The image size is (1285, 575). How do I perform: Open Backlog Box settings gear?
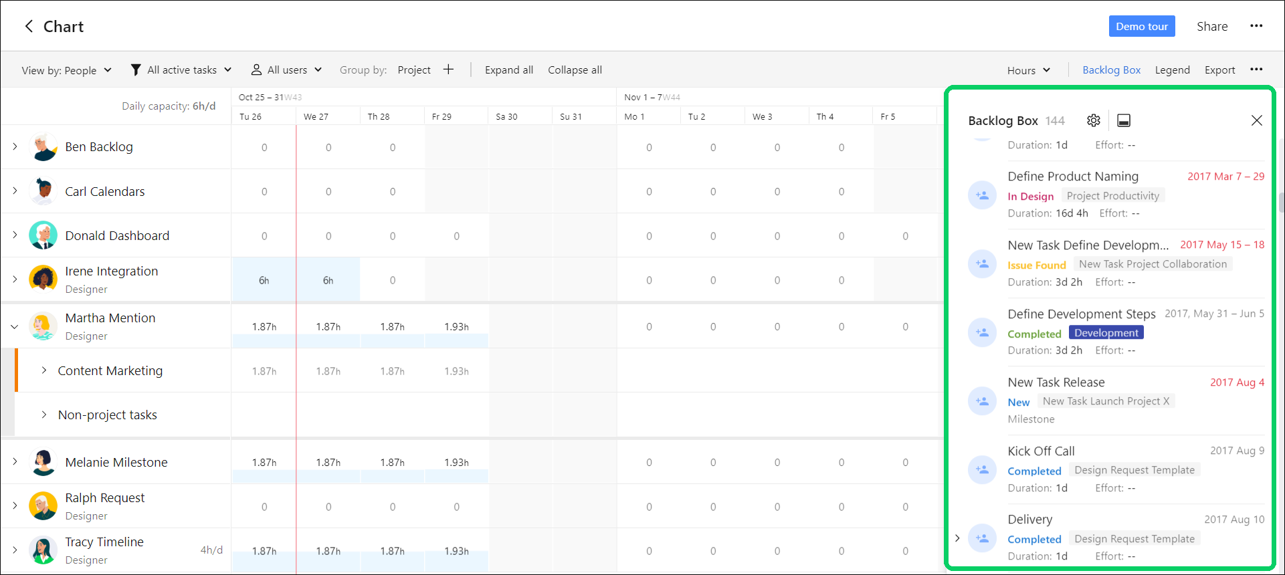pyautogui.click(x=1093, y=120)
